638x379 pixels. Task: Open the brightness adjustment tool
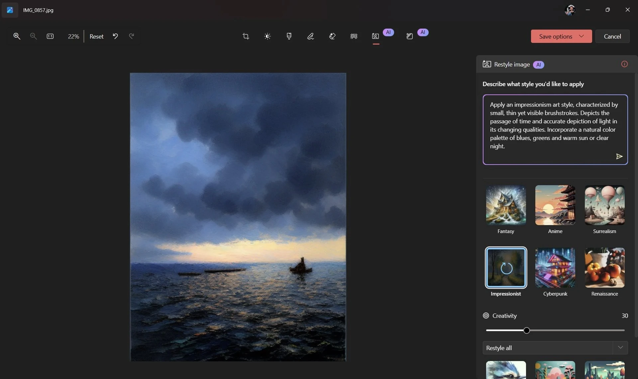point(267,36)
